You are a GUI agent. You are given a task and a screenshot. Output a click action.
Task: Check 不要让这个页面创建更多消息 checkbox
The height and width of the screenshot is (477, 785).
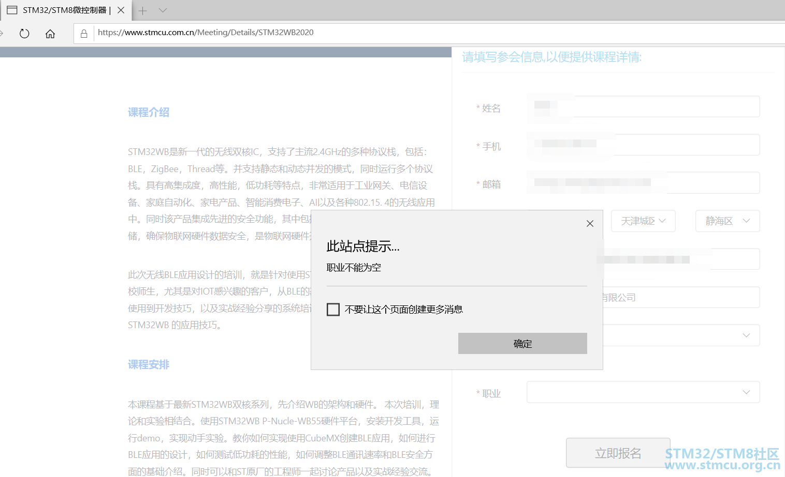point(333,310)
